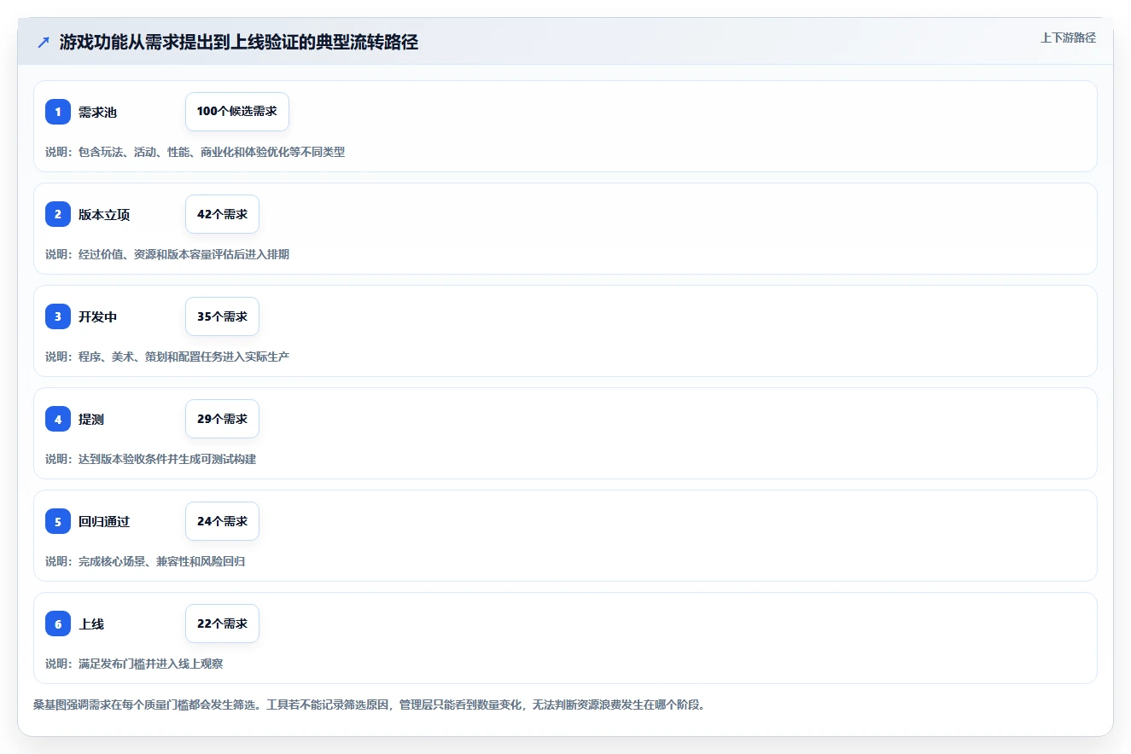Click the arrow icon beside the title
This screenshot has height=754, width=1131.
click(44, 43)
